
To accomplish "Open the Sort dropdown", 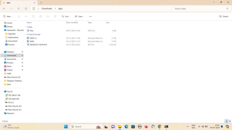I will tap(66, 16).
